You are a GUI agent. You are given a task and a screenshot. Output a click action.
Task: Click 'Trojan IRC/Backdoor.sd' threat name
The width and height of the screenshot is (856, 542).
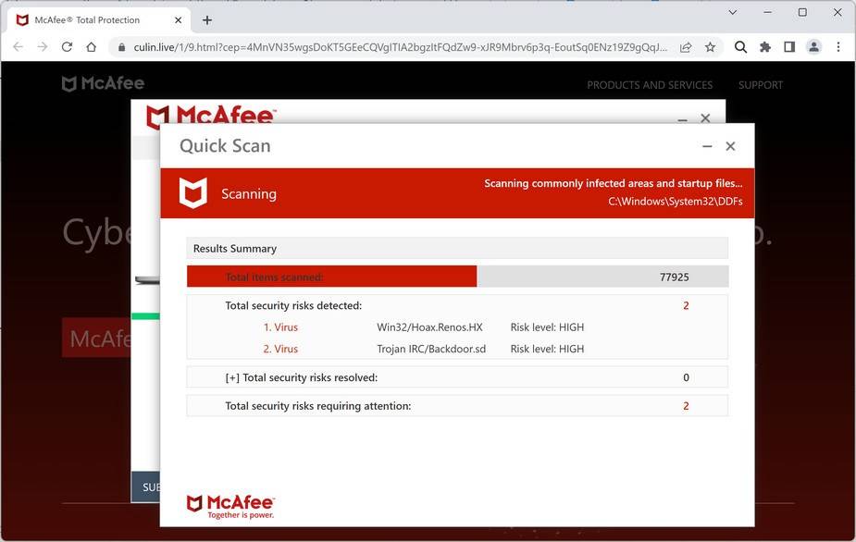click(x=431, y=349)
